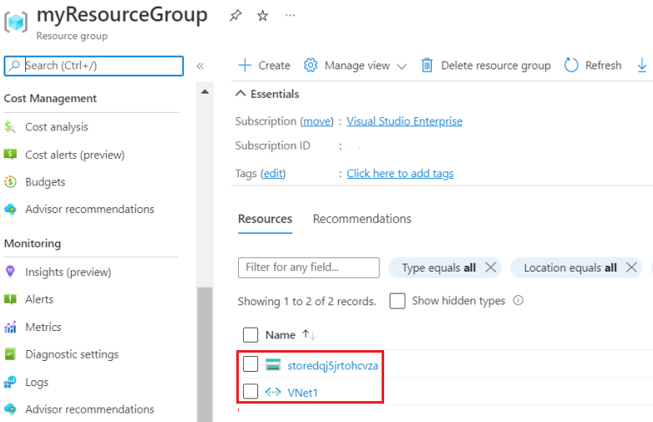Image resolution: width=653 pixels, height=422 pixels.
Task: Click the download arrow icon
Action: pos(642,65)
